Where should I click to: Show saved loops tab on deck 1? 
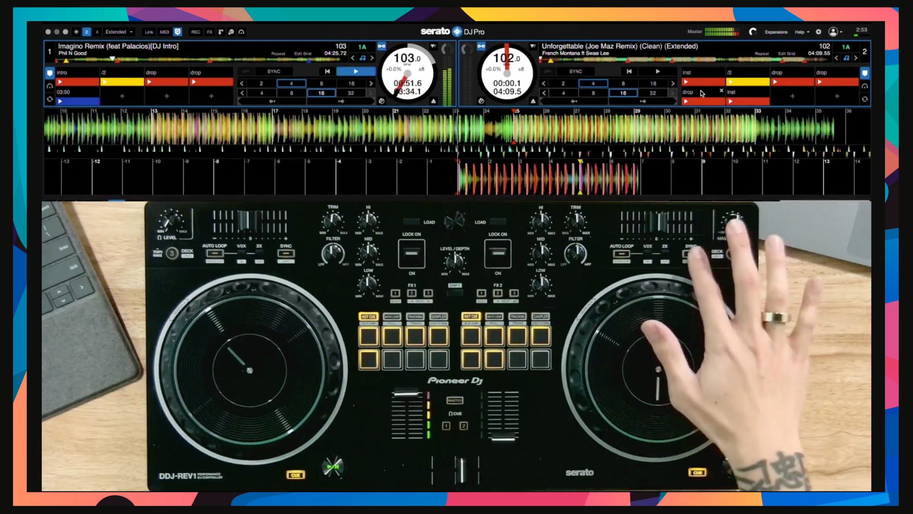(49, 99)
